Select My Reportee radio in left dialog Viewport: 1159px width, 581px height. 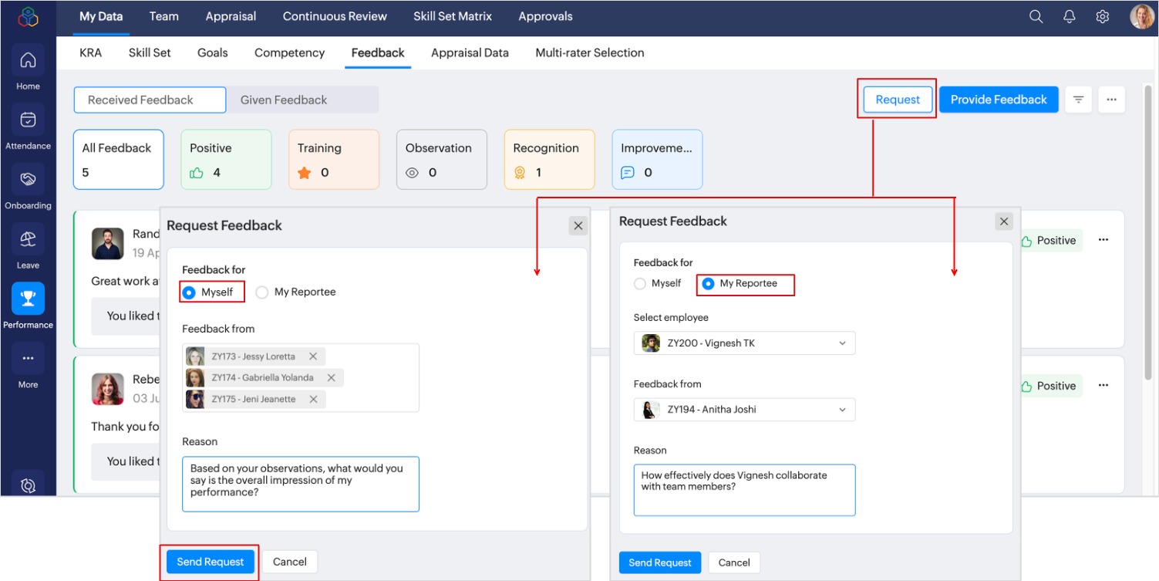tap(262, 292)
